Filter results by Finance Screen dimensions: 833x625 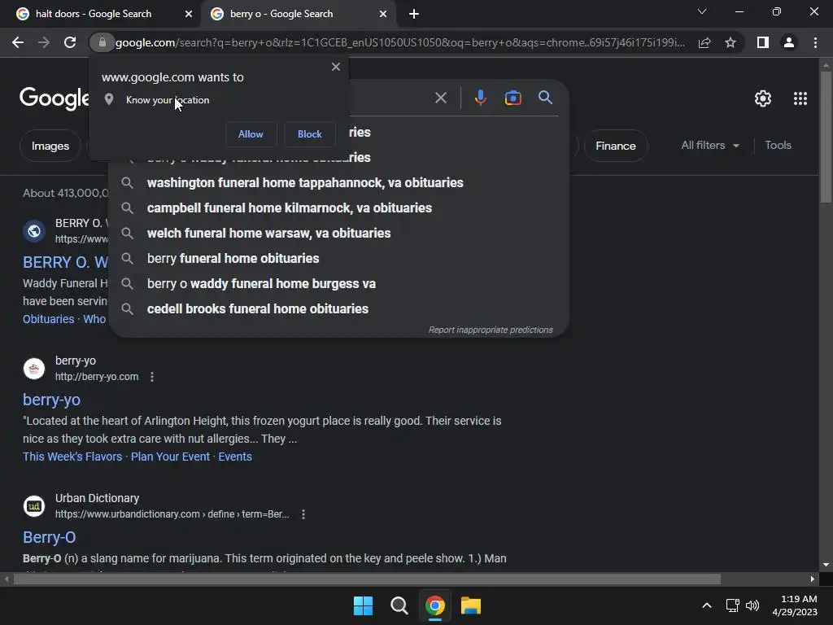click(616, 146)
